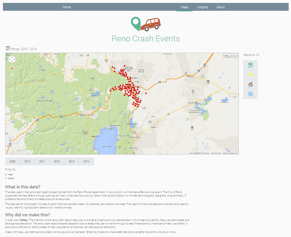Open the Maps tab

point(184,7)
